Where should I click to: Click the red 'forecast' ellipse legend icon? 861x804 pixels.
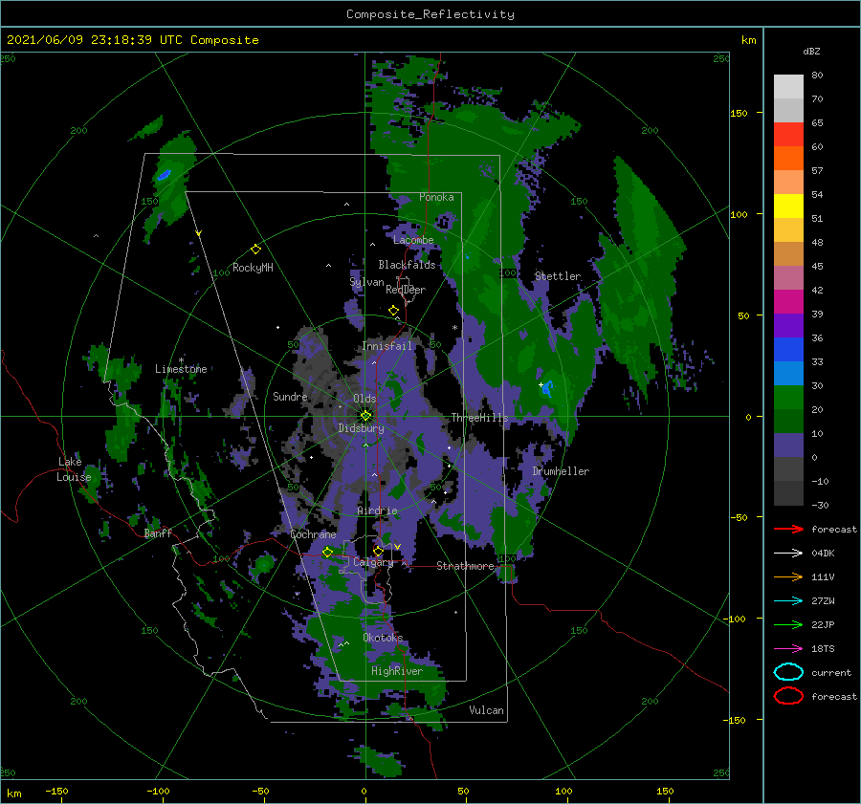788,696
